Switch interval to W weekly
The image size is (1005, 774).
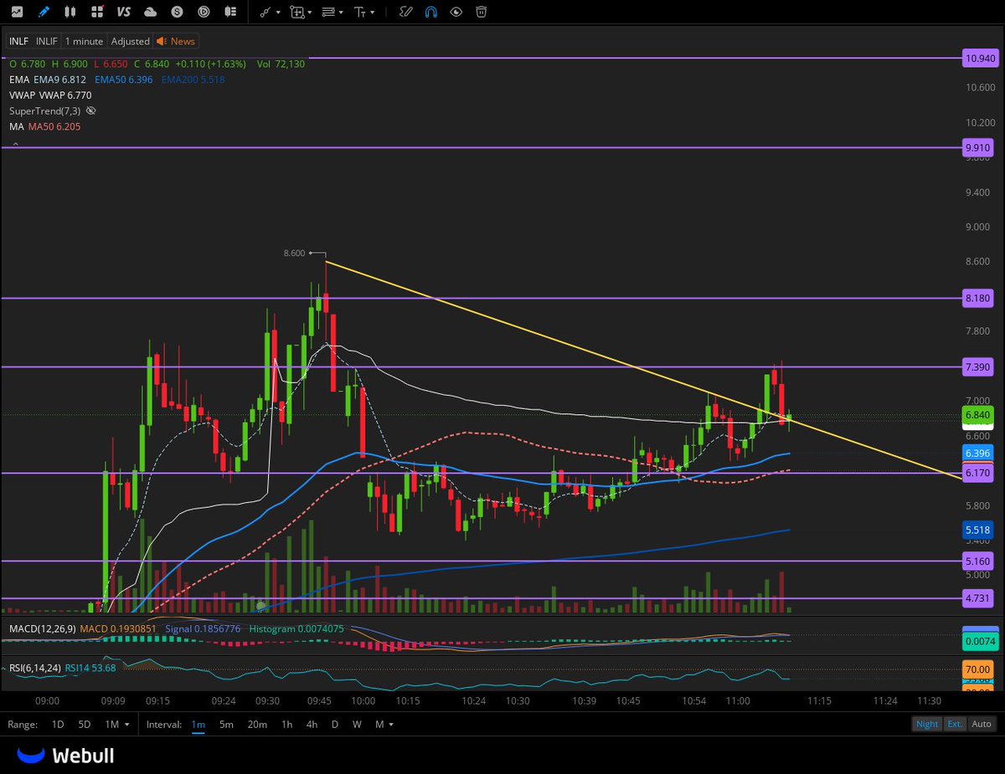pyautogui.click(x=357, y=724)
